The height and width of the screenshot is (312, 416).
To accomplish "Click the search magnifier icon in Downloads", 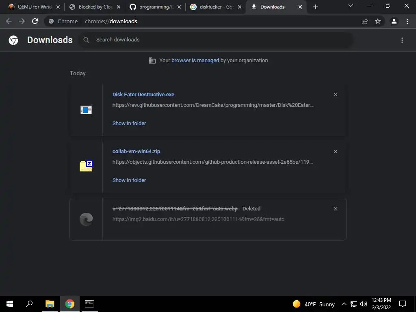I will (86, 40).
